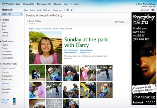Open David Ahs contact

tap(8, 79)
